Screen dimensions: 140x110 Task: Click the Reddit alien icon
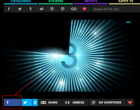pos(41,9)
